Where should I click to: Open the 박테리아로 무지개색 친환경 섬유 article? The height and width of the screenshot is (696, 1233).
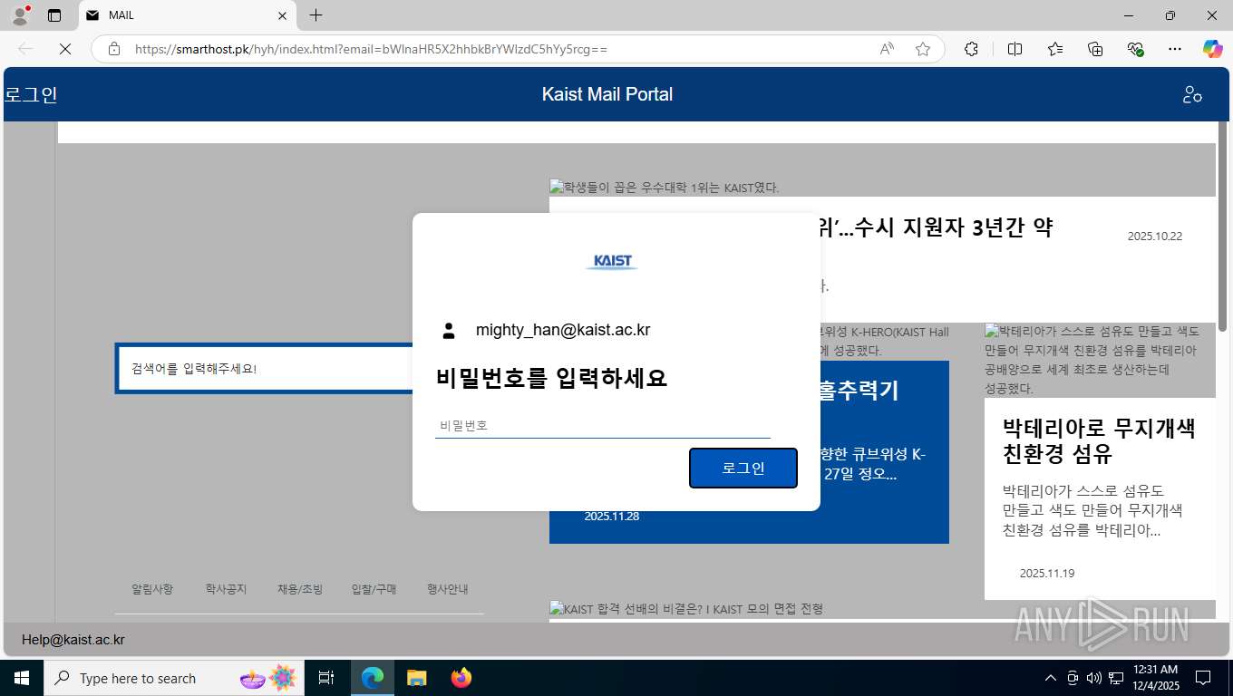[x=1099, y=440]
